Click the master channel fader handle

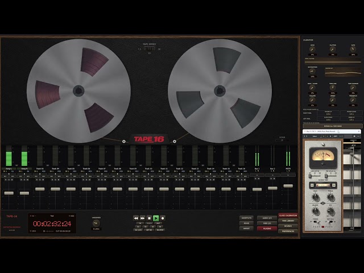(x=288, y=186)
